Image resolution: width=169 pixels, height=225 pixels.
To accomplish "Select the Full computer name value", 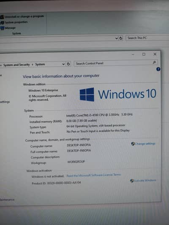I will tap(79, 151).
